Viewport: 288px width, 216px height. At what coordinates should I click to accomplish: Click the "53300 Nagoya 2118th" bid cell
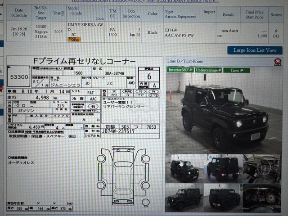[x=41, y=31]
